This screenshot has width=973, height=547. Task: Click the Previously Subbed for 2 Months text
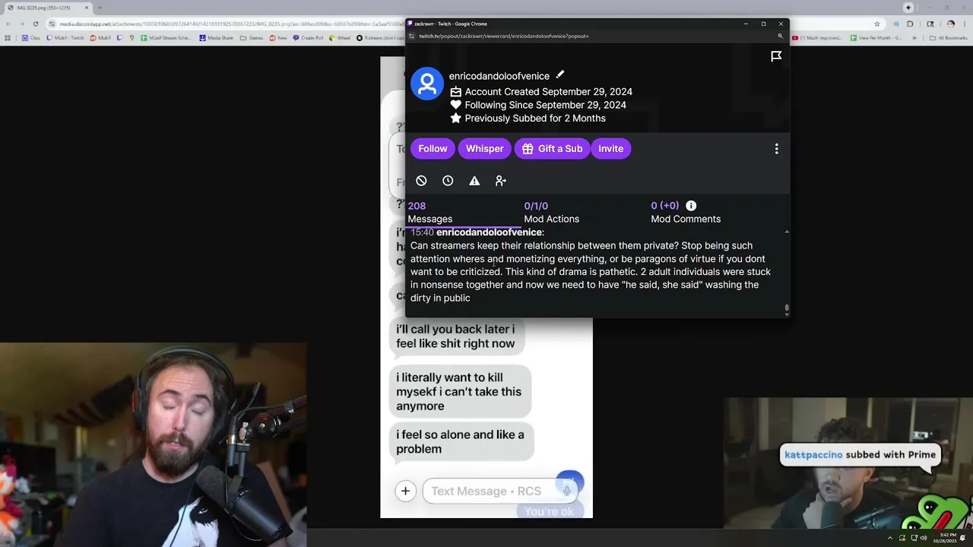(535, 119)
